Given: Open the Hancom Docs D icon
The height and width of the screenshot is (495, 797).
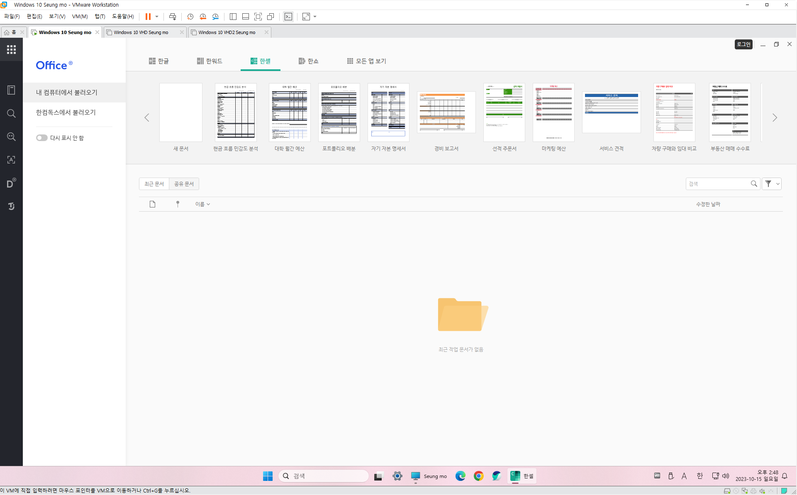Looking at the screenshot, I should point(11,183).
